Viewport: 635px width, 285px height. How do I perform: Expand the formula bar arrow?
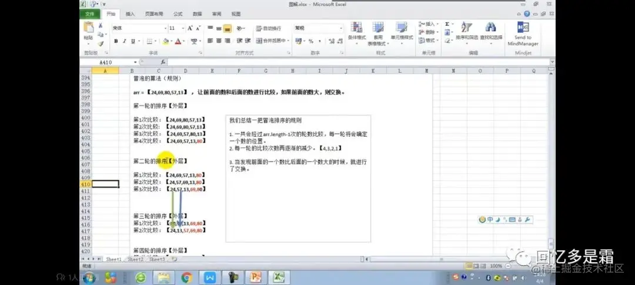552,62
